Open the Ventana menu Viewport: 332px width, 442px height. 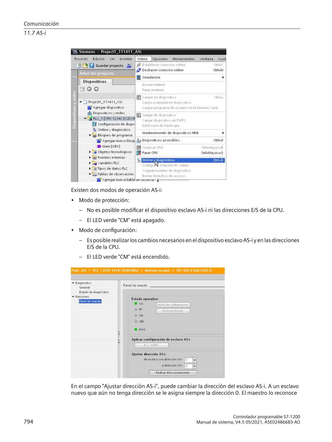click(206, 59)
